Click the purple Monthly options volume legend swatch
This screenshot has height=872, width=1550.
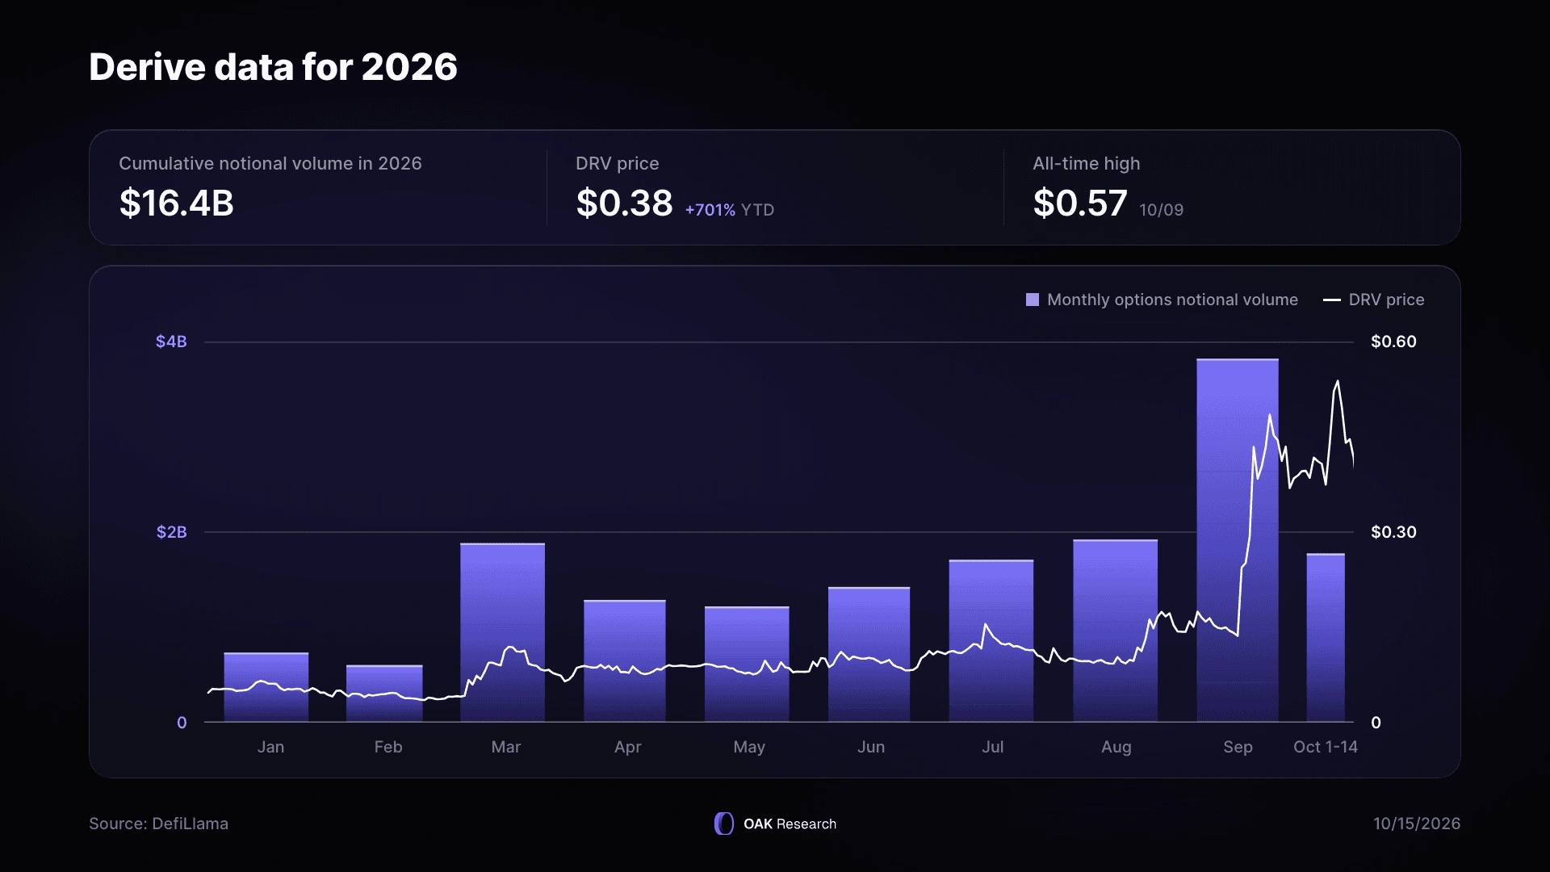pos(1033,300)
